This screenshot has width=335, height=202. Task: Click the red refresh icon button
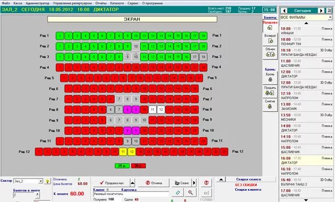coord(206,182)
